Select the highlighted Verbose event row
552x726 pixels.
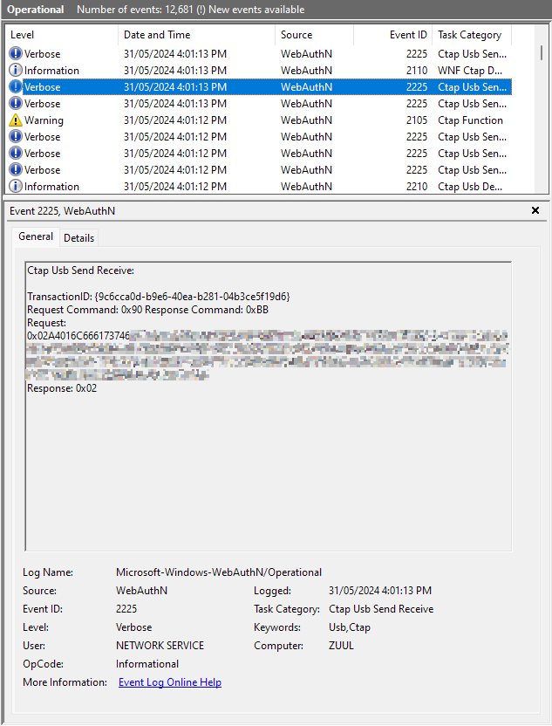click(x=258, y=87)
